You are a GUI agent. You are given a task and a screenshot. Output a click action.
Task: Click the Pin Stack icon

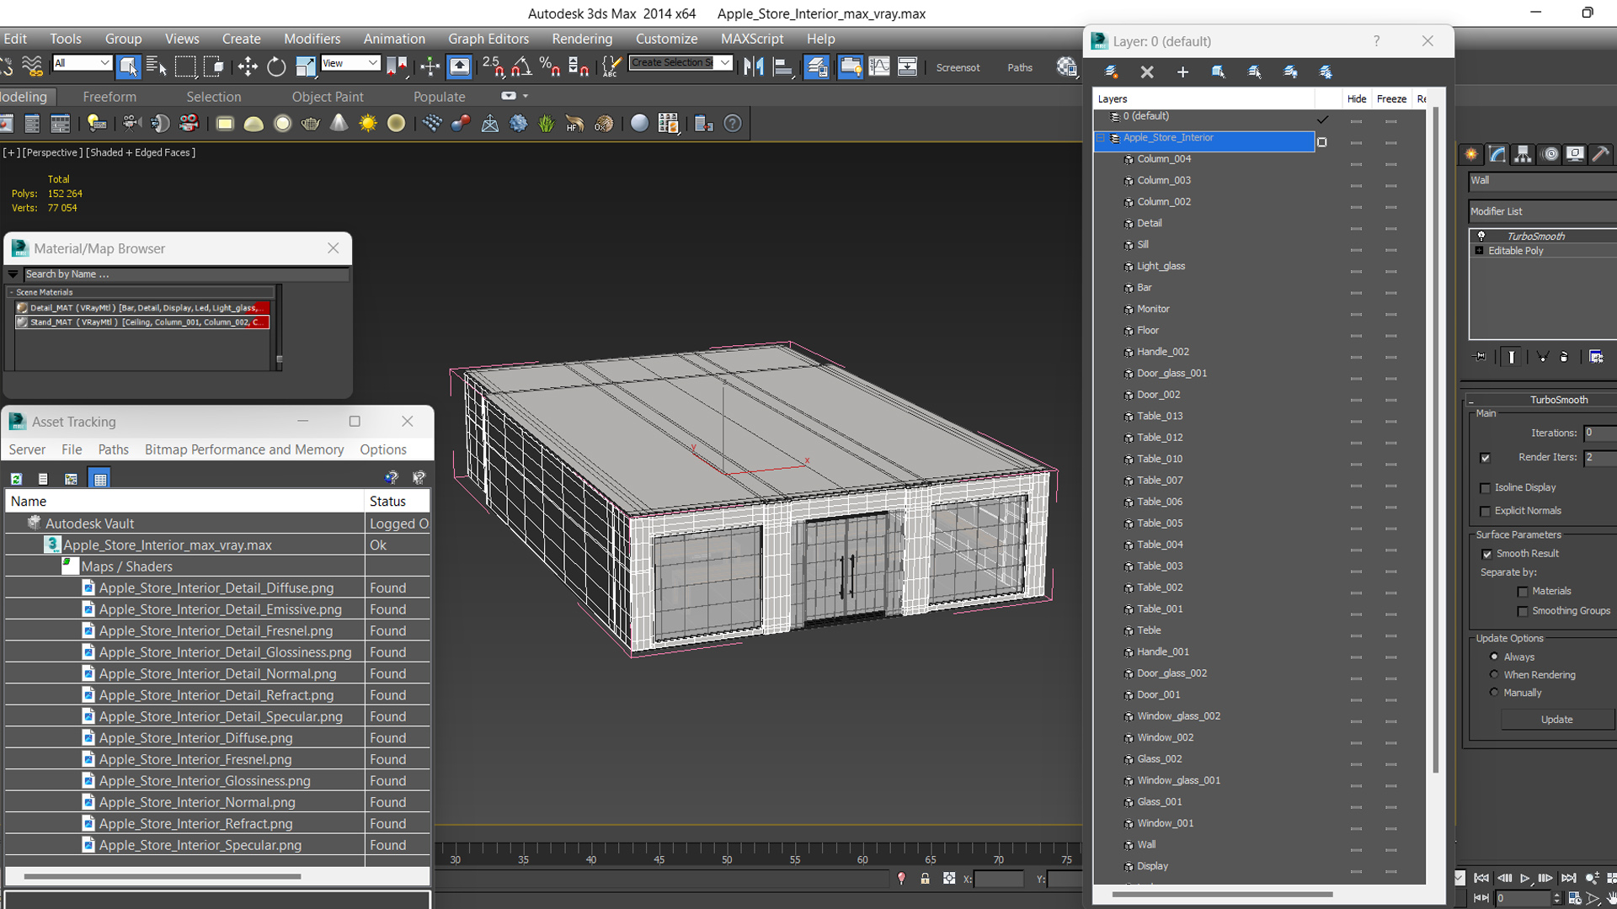(1480, 357)
